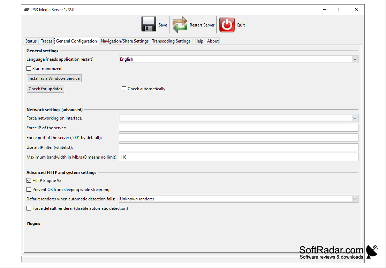386x268 pixels.
Task: Tick Force default renderer checkbox
Action: [x=29, y=208]
